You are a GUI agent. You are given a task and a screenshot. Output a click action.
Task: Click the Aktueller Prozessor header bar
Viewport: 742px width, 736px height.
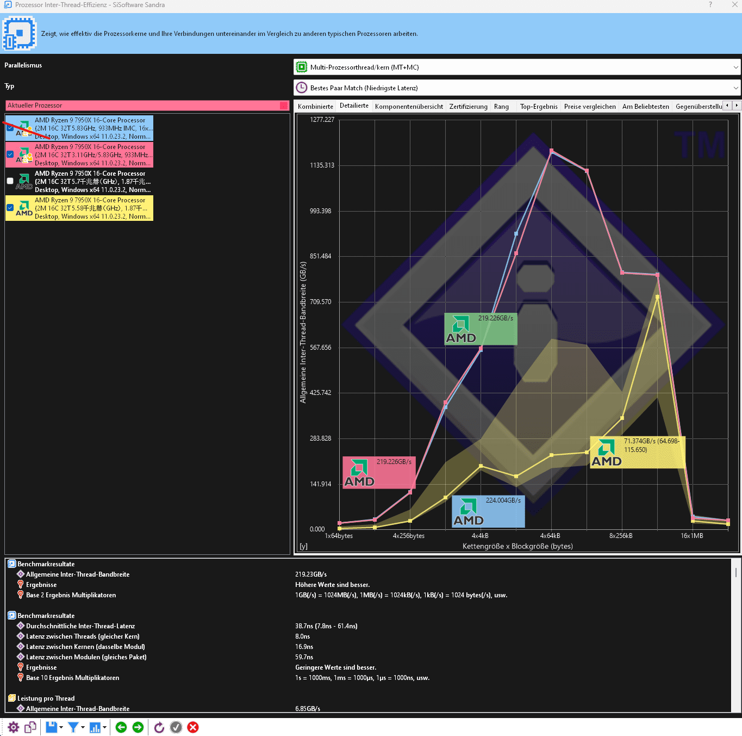[x=147, y=106]
